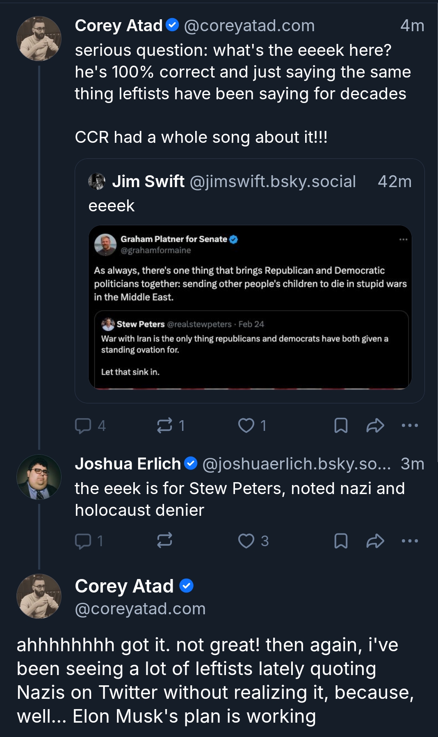This screenshot has width=438, height=737.
Task: Open three-dot menu in Graham Platner screenshot
Action: (403, 239)
